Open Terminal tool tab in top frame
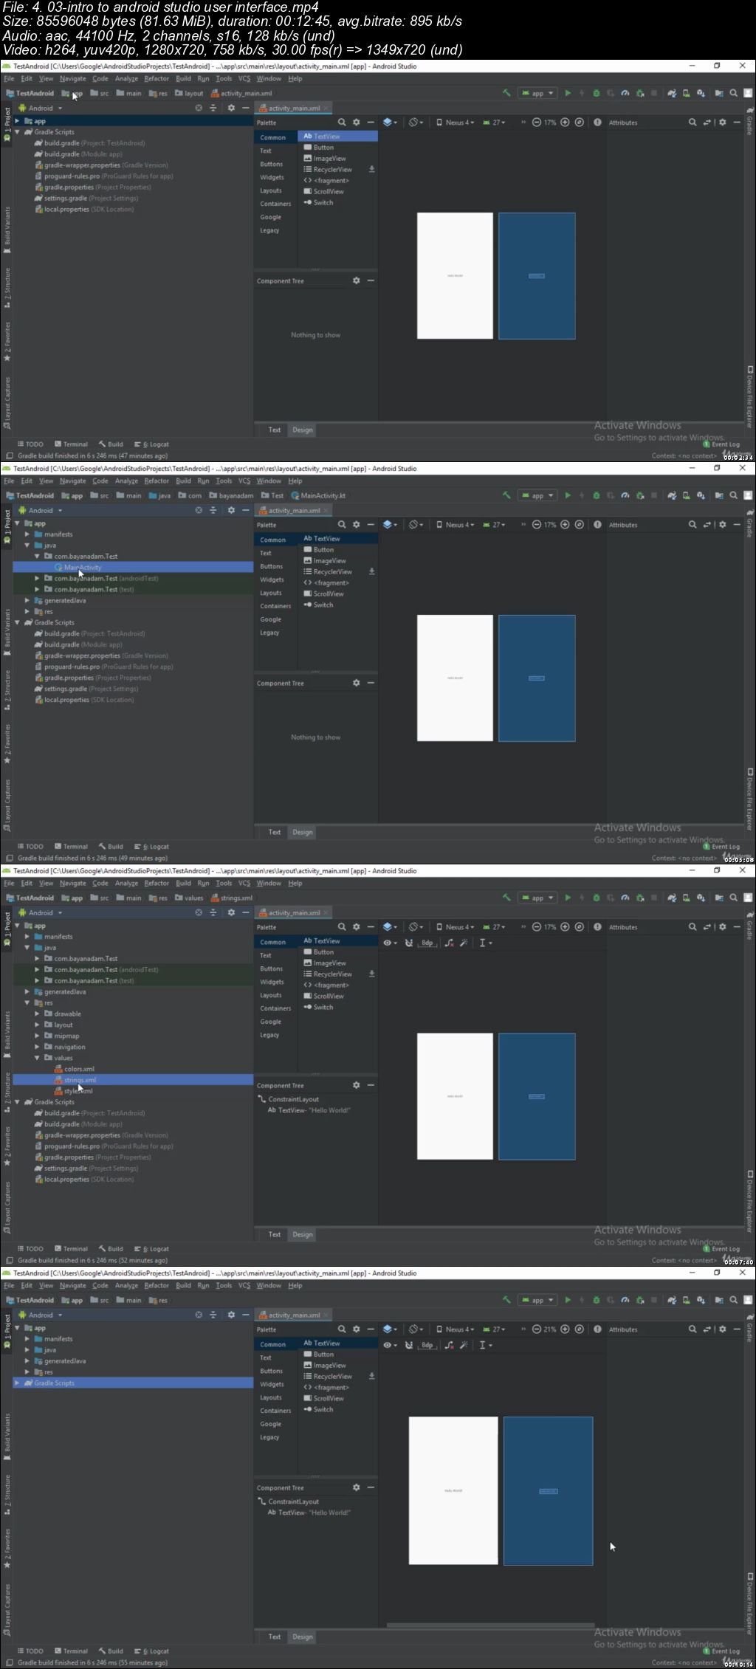Image resolution: width=756 pixels, height=1669 pixels. [x=72, y=444]
